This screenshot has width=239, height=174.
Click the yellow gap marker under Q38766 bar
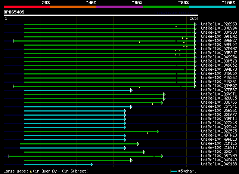coord(153,104)
